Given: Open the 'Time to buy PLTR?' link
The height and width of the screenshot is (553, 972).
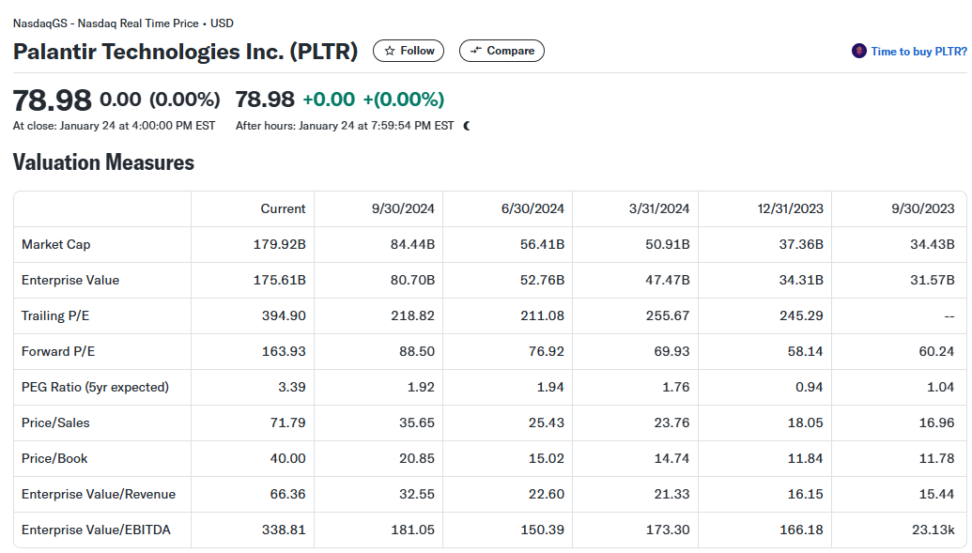Looking at the screenshot, I should [918, 52].
